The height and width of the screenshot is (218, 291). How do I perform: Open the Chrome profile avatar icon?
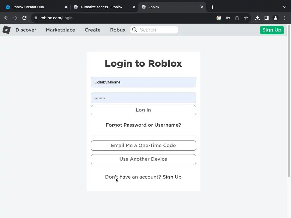tap(276, 18)
